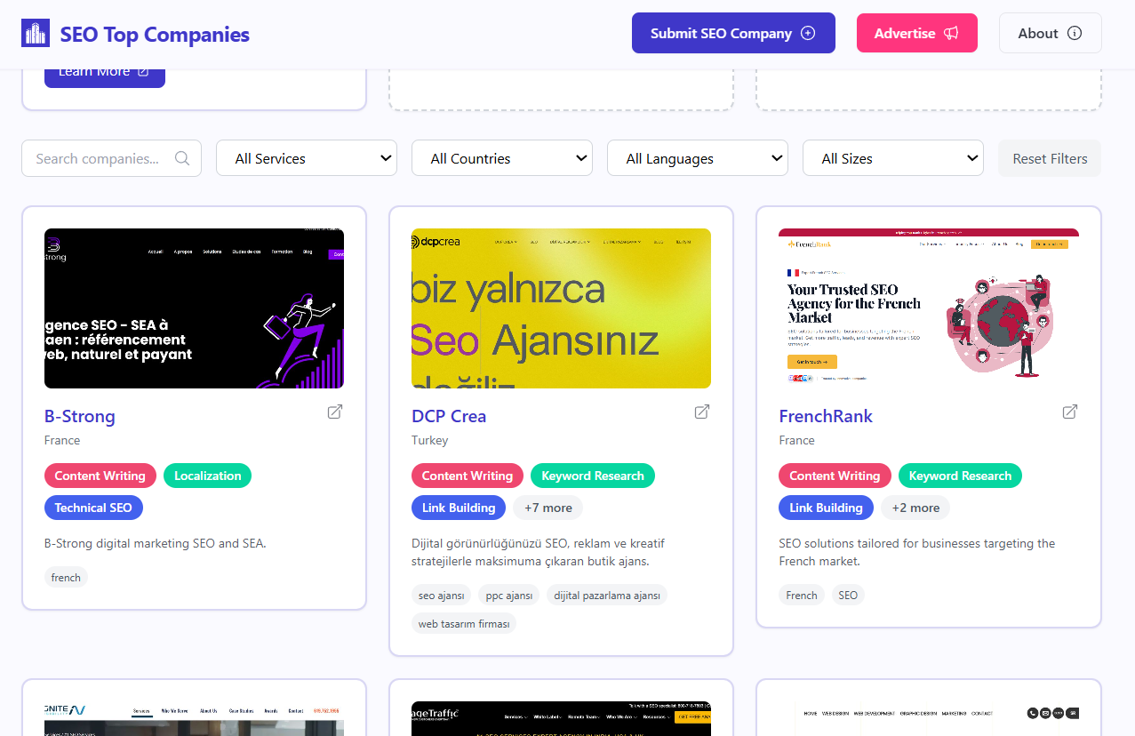Expand DCP Crea's +7 more services
This screenshot has height=736, width=1135.
pyautogui.click(x=548, y=508)
